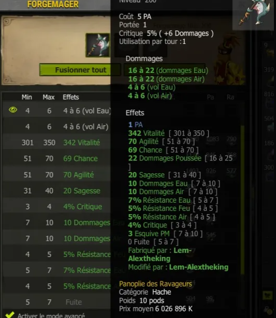Disable the 'Activer le mode avancé' checkbox
This screenshot has width=276, height=318.
point(10,315)
